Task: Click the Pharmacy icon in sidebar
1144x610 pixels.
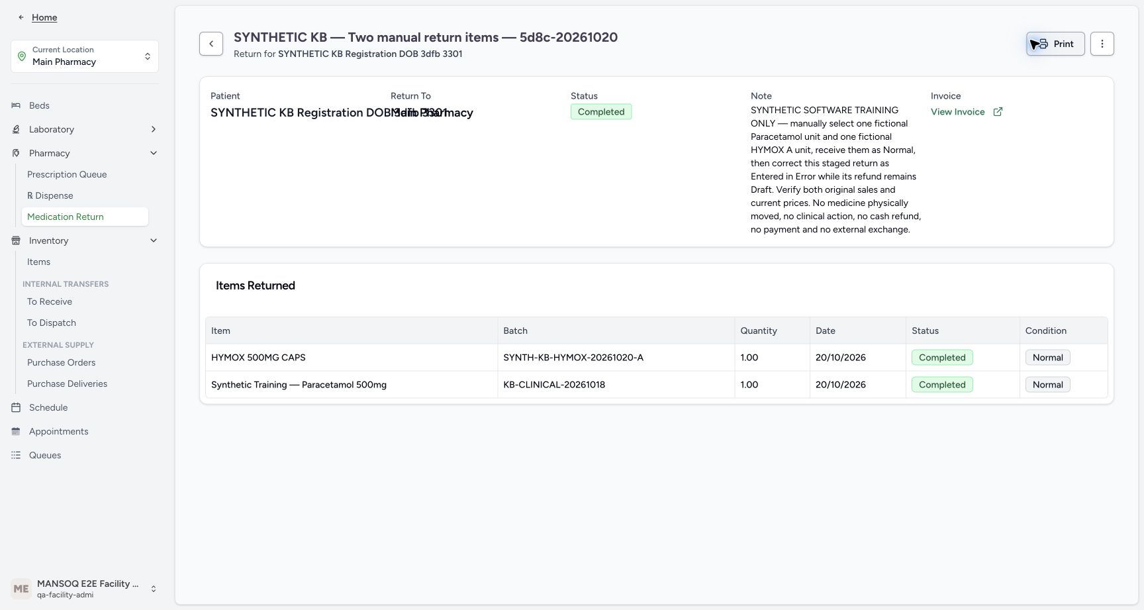Action: [16, 153]
